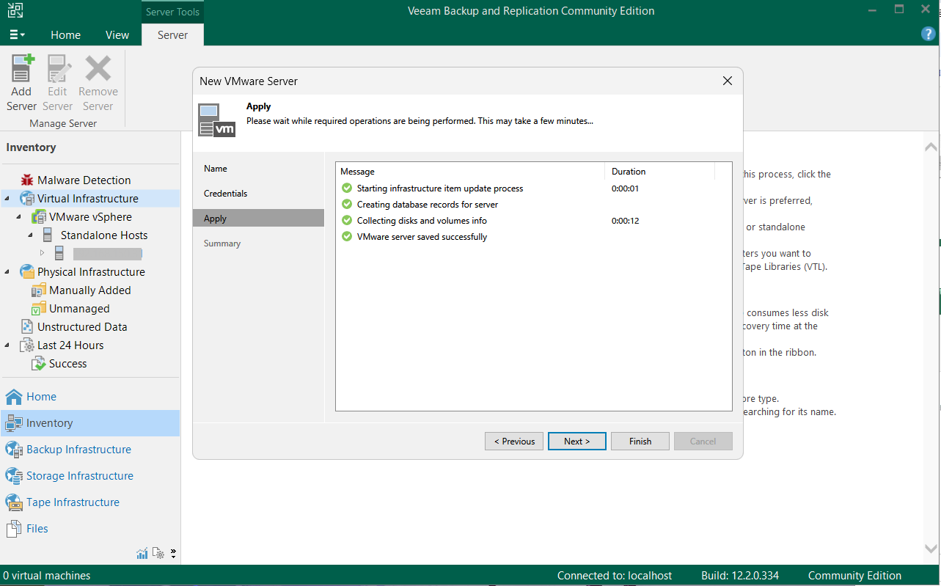The image size is (941, 586).
Task: Click the Server Tools contextual tab label
Action: point(172,12)
